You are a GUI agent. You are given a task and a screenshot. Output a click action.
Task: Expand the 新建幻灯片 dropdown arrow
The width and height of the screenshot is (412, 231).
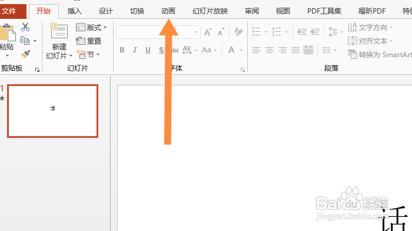pos(71,56)
